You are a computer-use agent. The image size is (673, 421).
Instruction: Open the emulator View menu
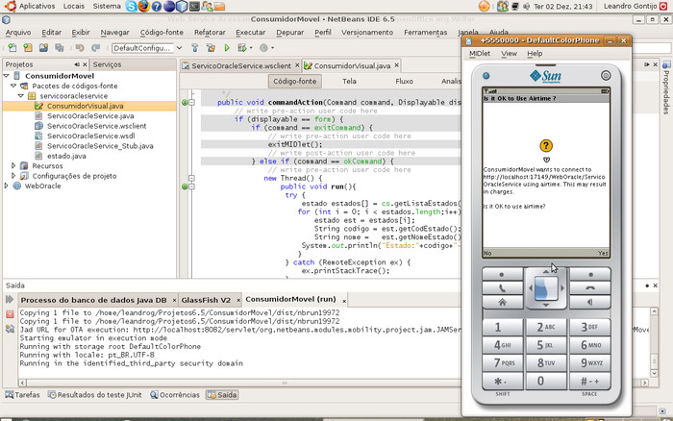click(509, 53)
